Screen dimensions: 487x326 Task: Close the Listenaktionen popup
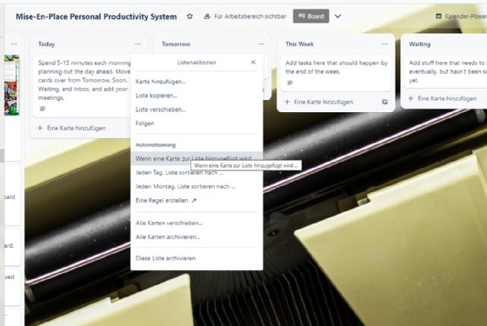[253, 62]
